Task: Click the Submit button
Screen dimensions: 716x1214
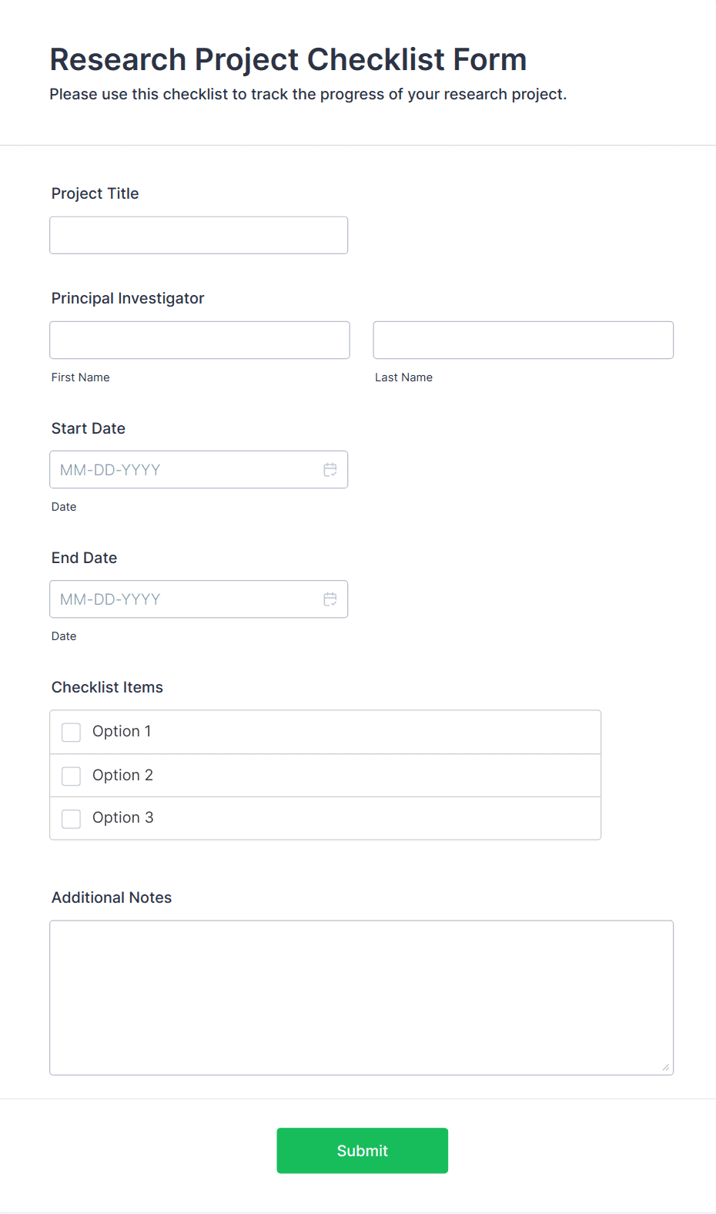Action: [363, 1151]
